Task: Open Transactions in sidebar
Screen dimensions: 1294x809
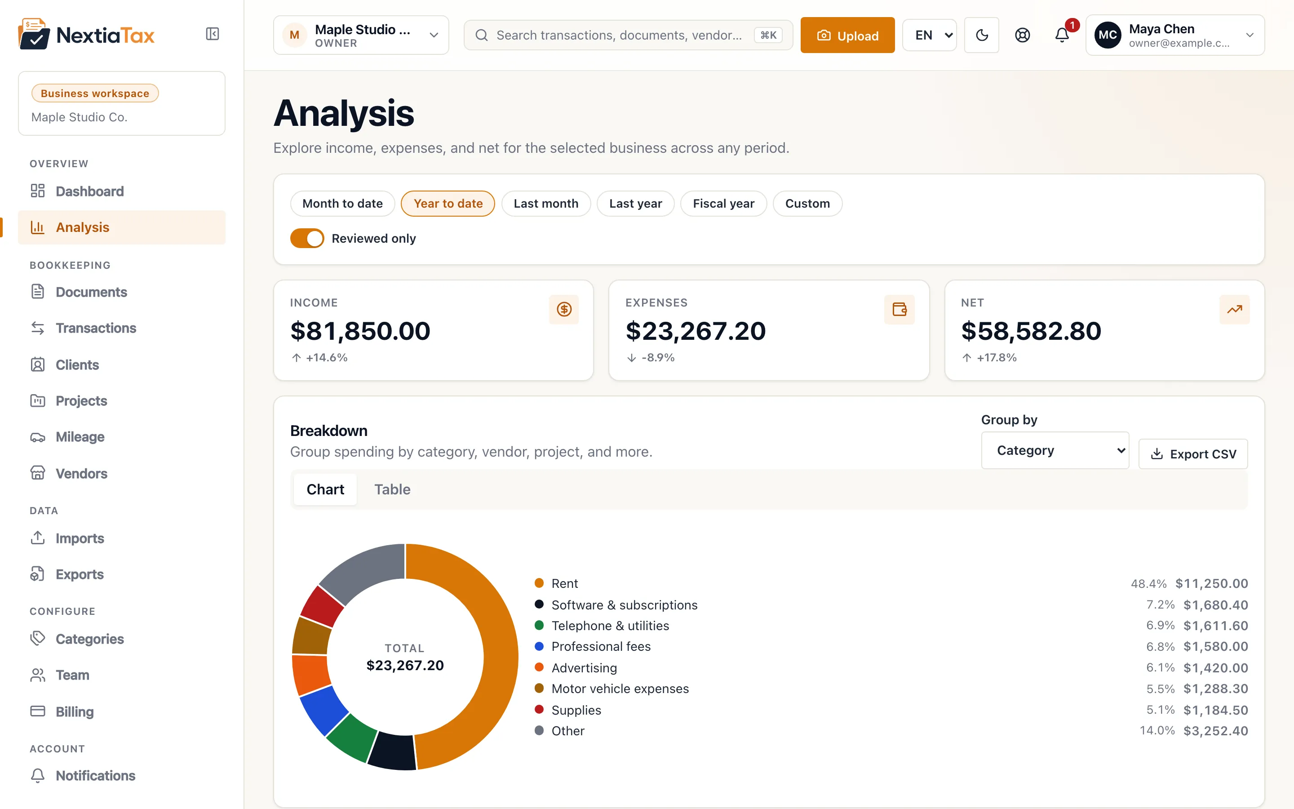Action: coord(121,328)
